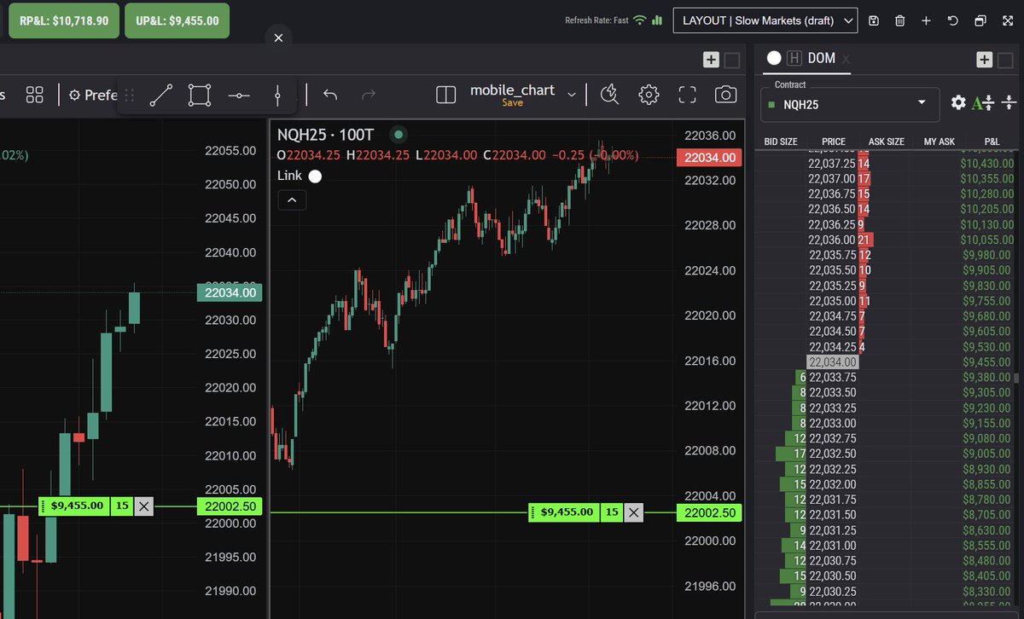Take a chart snapshot with camera icon

pos(725,95)
